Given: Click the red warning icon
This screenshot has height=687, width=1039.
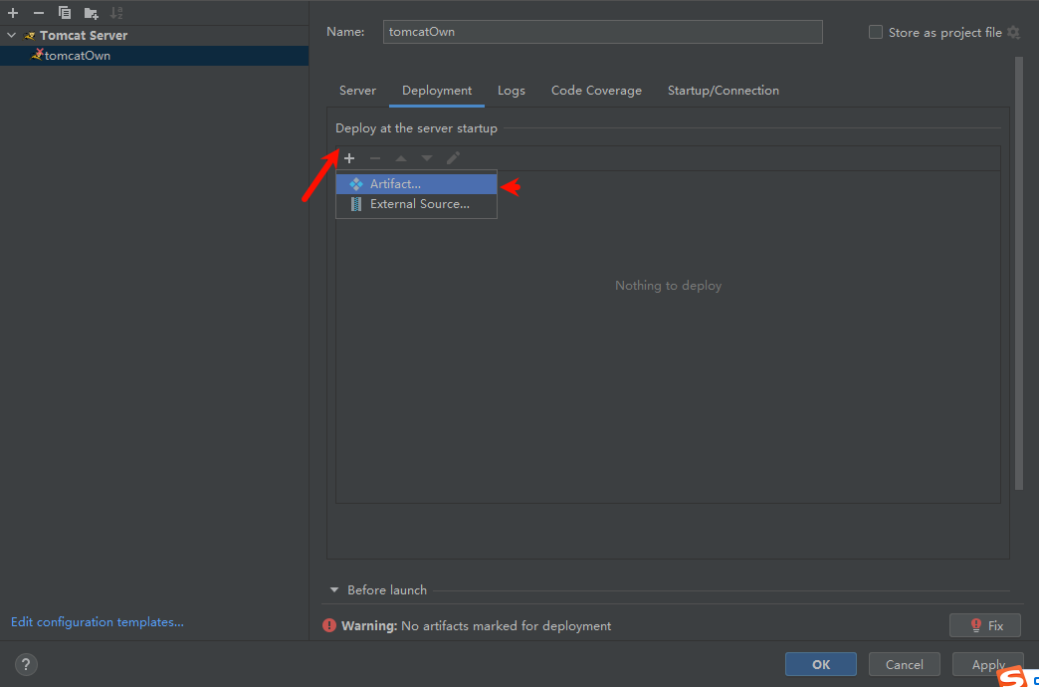Looking at the screenshot, I should tap(328, 625).
